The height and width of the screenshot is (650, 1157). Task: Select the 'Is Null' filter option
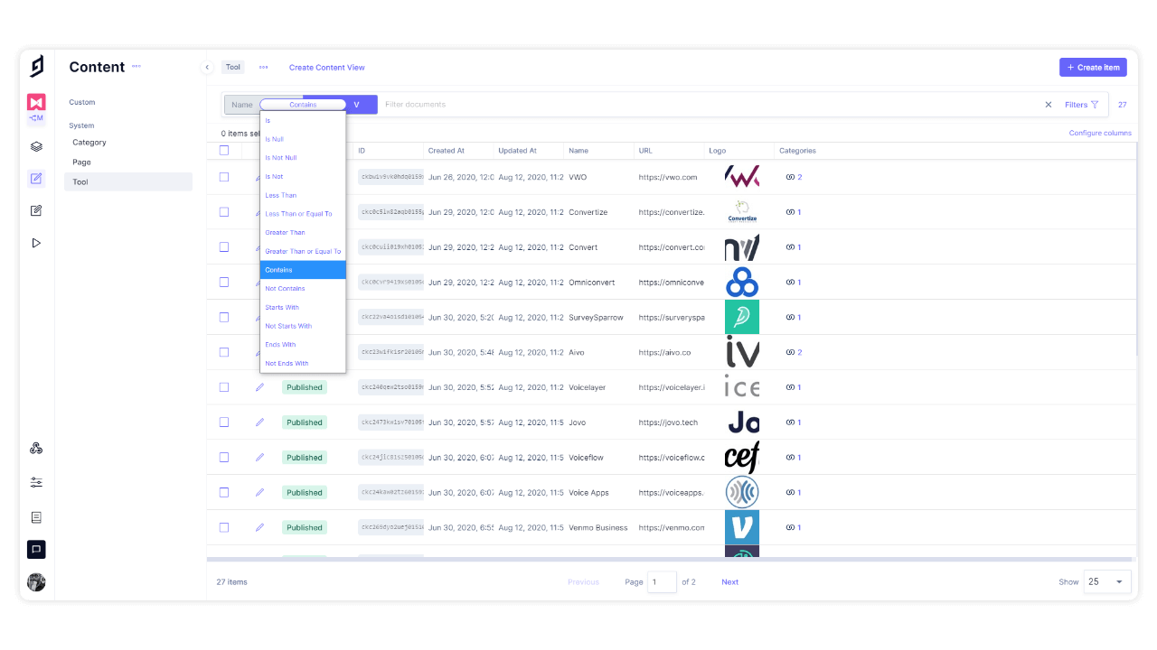[x=303, y=139]
